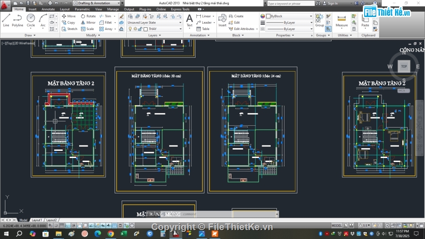Expand the Modify panel
425x239 pixels.
tap(93, 35)
